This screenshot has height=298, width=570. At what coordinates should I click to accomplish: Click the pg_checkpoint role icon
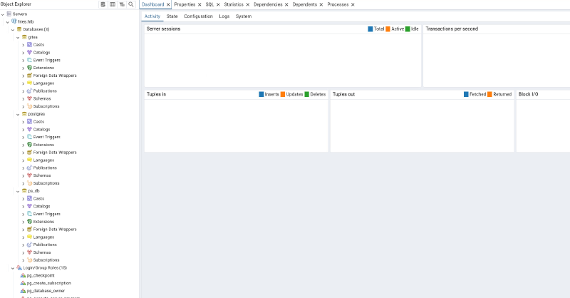[23, 275]
